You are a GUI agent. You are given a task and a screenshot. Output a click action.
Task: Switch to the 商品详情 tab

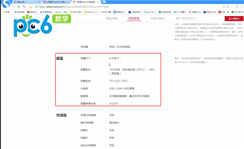111,18
